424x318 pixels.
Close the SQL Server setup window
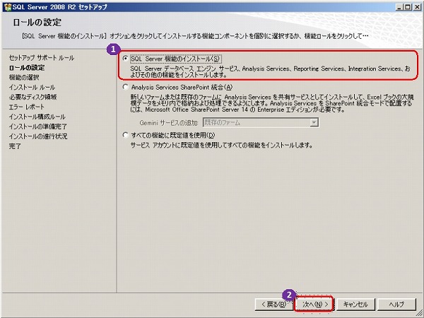[417, 7]
